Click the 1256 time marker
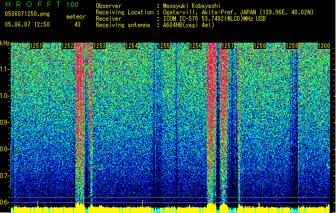 196,46
